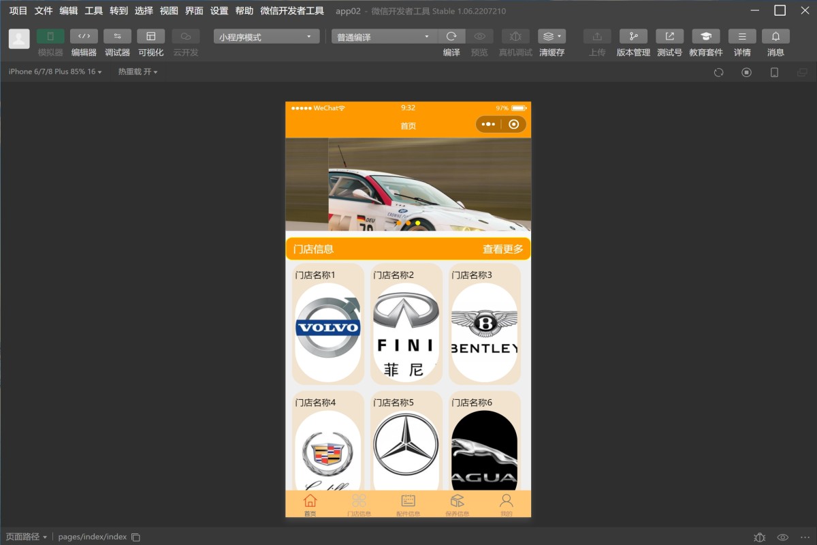Image resolution: width=817 pixels, height=545 pixels.
Task: Open the compile mode dropdown (普通编译)
Action: [x=385, y=37]
